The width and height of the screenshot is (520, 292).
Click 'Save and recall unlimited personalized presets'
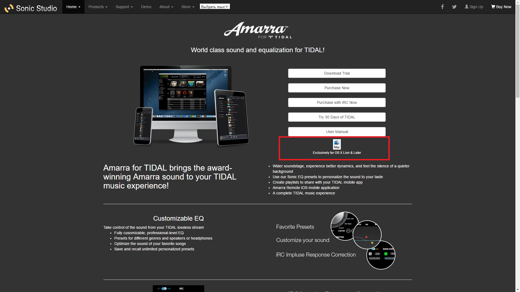click(154, 249)
